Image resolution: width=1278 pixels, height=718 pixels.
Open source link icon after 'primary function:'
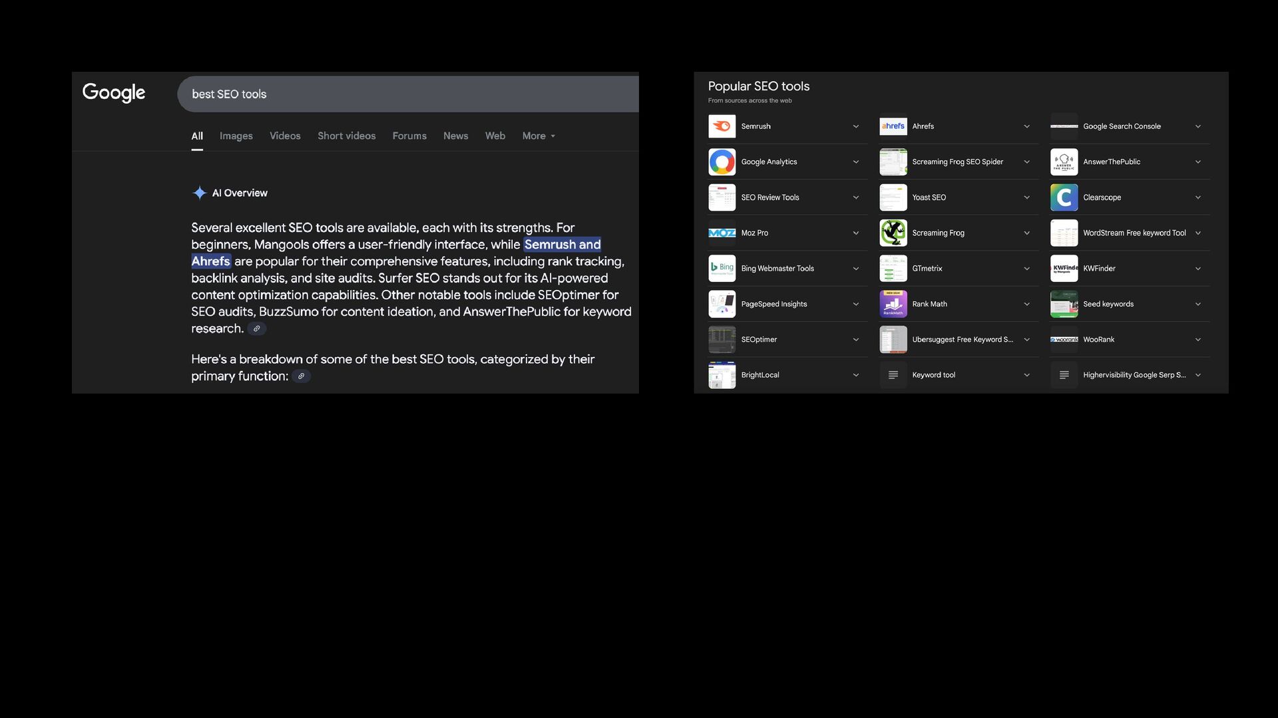coord(301,376)
